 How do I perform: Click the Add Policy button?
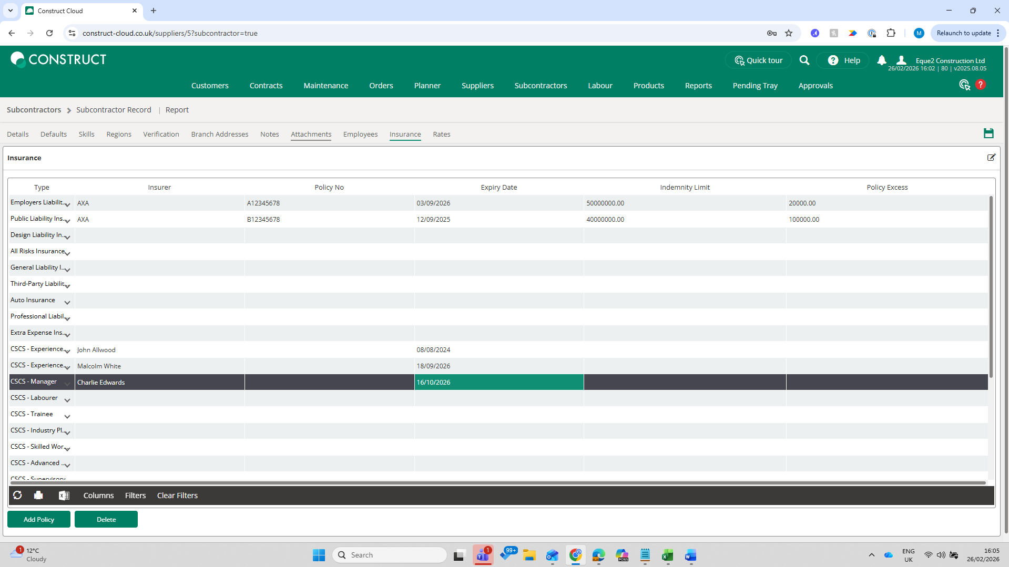tap(39, 519)
